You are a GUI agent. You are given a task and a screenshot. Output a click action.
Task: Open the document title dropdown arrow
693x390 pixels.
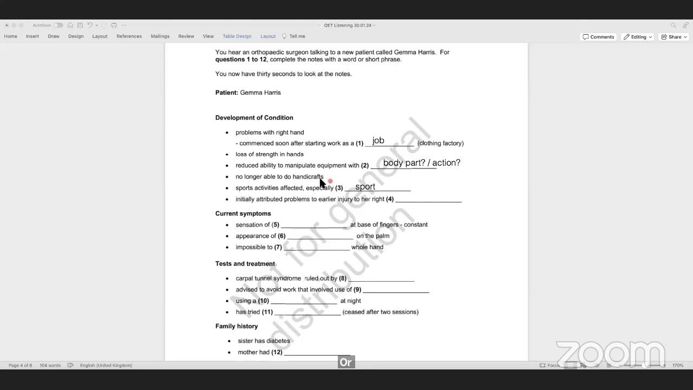tap(374, 25)
